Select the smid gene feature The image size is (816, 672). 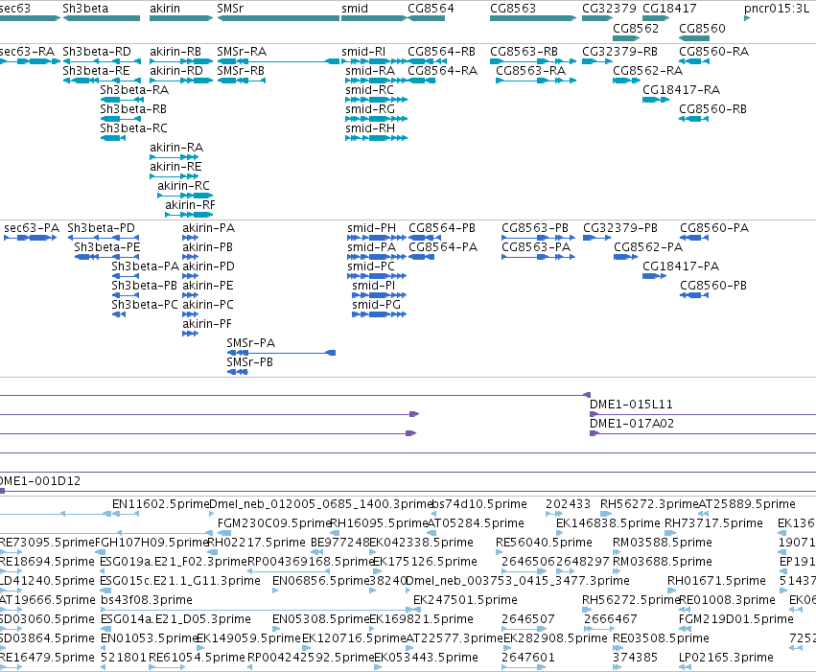tap(374, 18)
